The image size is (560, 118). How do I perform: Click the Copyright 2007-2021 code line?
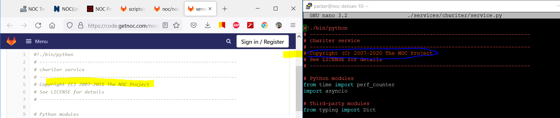coord(91,84)
